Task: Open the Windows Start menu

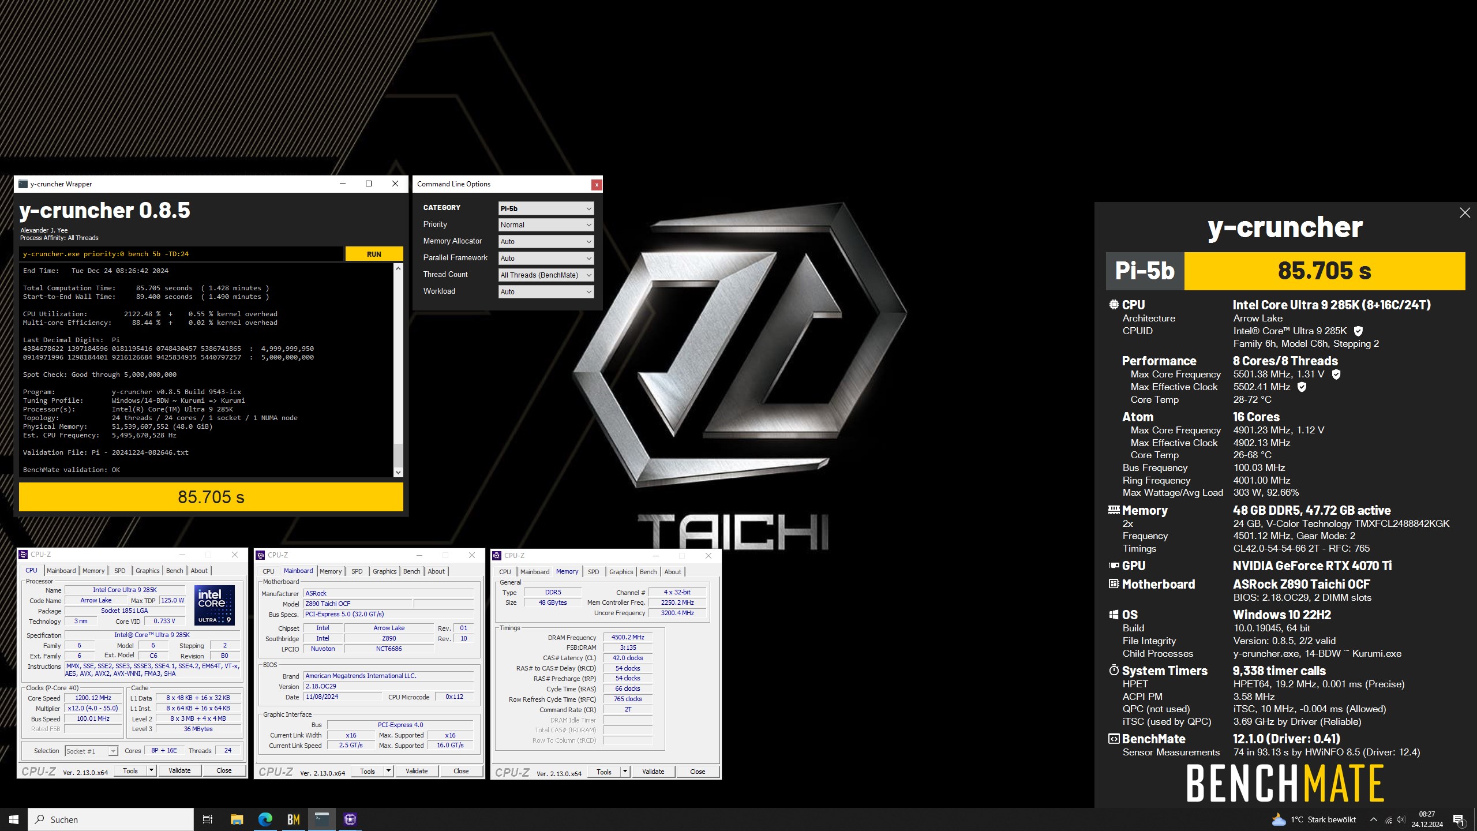Action: point(14,819)
